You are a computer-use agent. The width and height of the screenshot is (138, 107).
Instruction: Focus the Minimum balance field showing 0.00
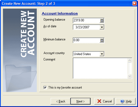[x=86, y=40]
